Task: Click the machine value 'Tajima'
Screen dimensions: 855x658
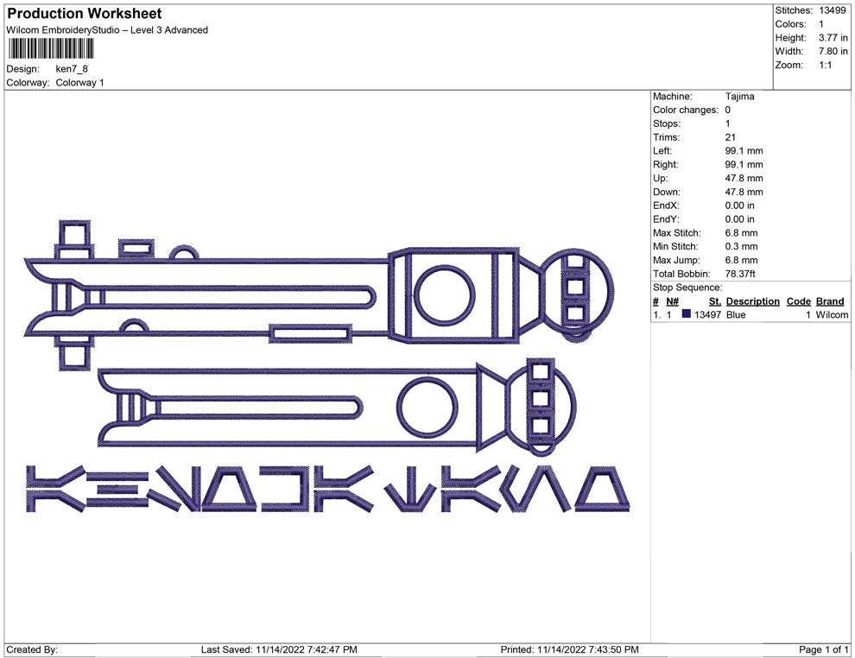Action: (x=740, y=96)
